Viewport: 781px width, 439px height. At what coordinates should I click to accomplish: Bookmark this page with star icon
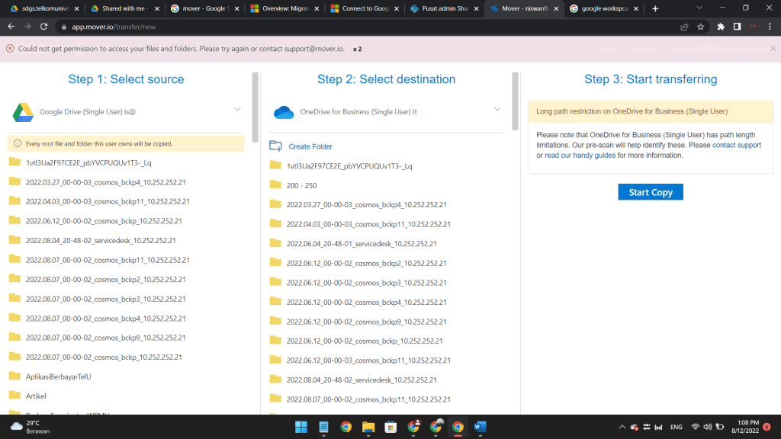[700, 27]
